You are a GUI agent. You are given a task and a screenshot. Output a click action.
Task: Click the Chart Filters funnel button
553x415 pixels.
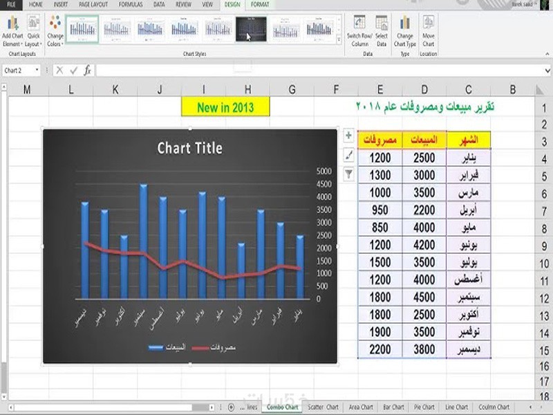pos(348,174)
